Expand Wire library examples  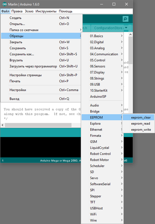[103, 220]
